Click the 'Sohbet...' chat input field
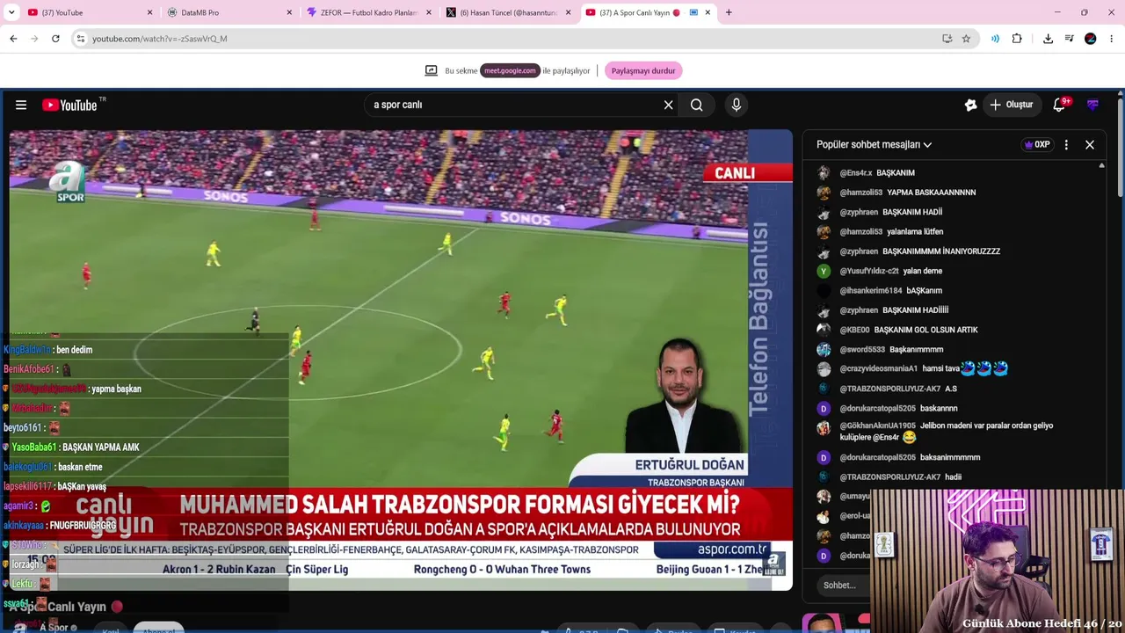Image resolution: width=1125 pixels, height=633 pixels. [844, 585]
